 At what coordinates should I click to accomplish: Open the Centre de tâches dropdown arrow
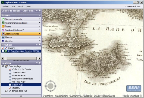click(37, 11)
